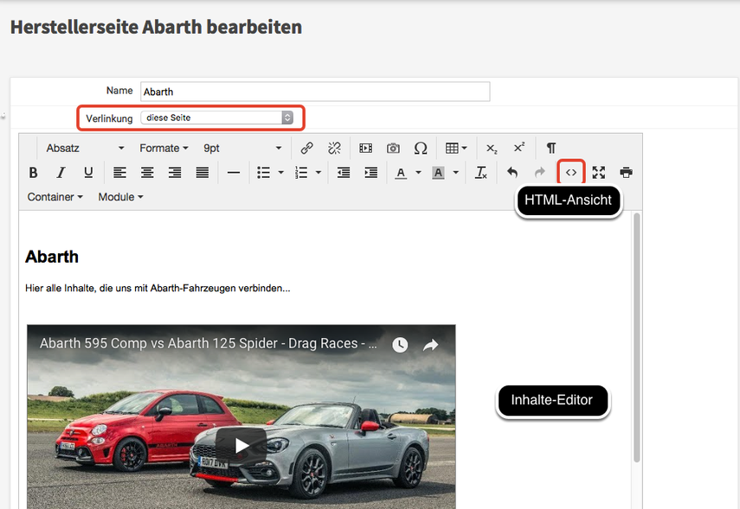This screenshot has height=509, width=740.
Task: Show paragraph marks with the ¶ icon
Action: [550, 148]
